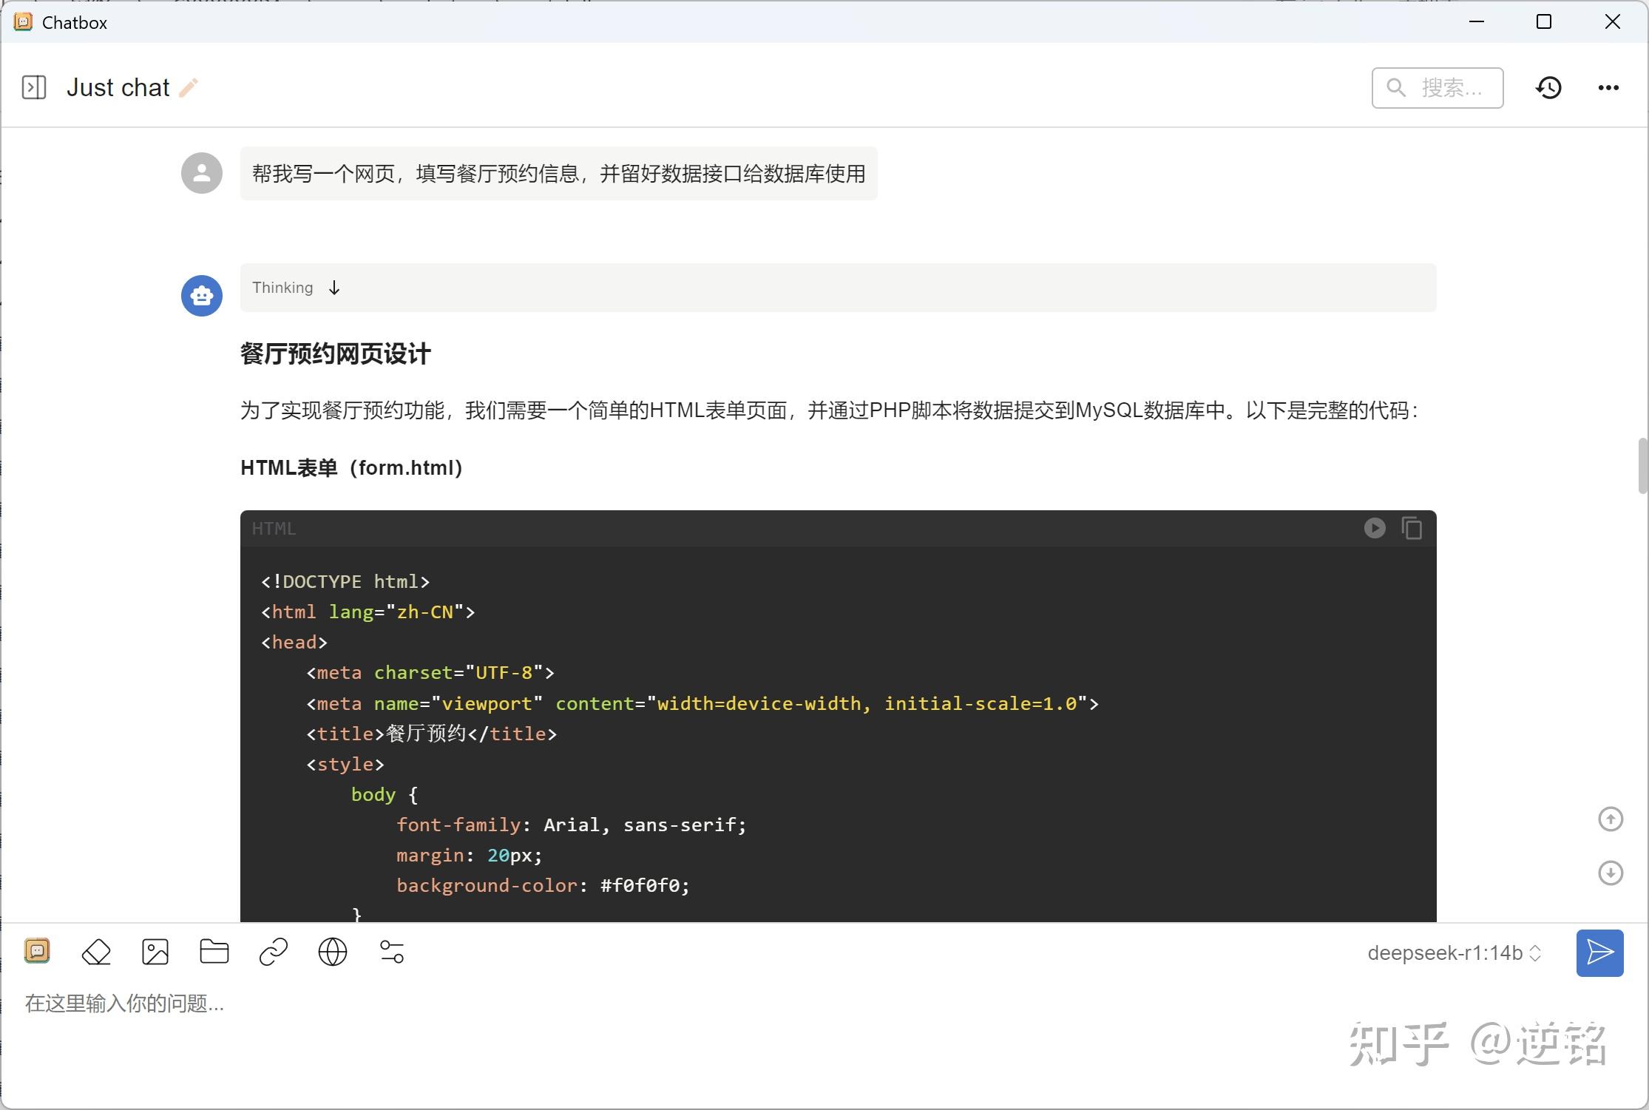Run the HTML code preview
The image size is (1649, 1110).
[1375, 528]
